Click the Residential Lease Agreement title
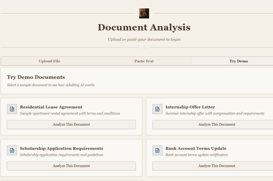Viewport: 273px width, 181px height. pos(51,107)
